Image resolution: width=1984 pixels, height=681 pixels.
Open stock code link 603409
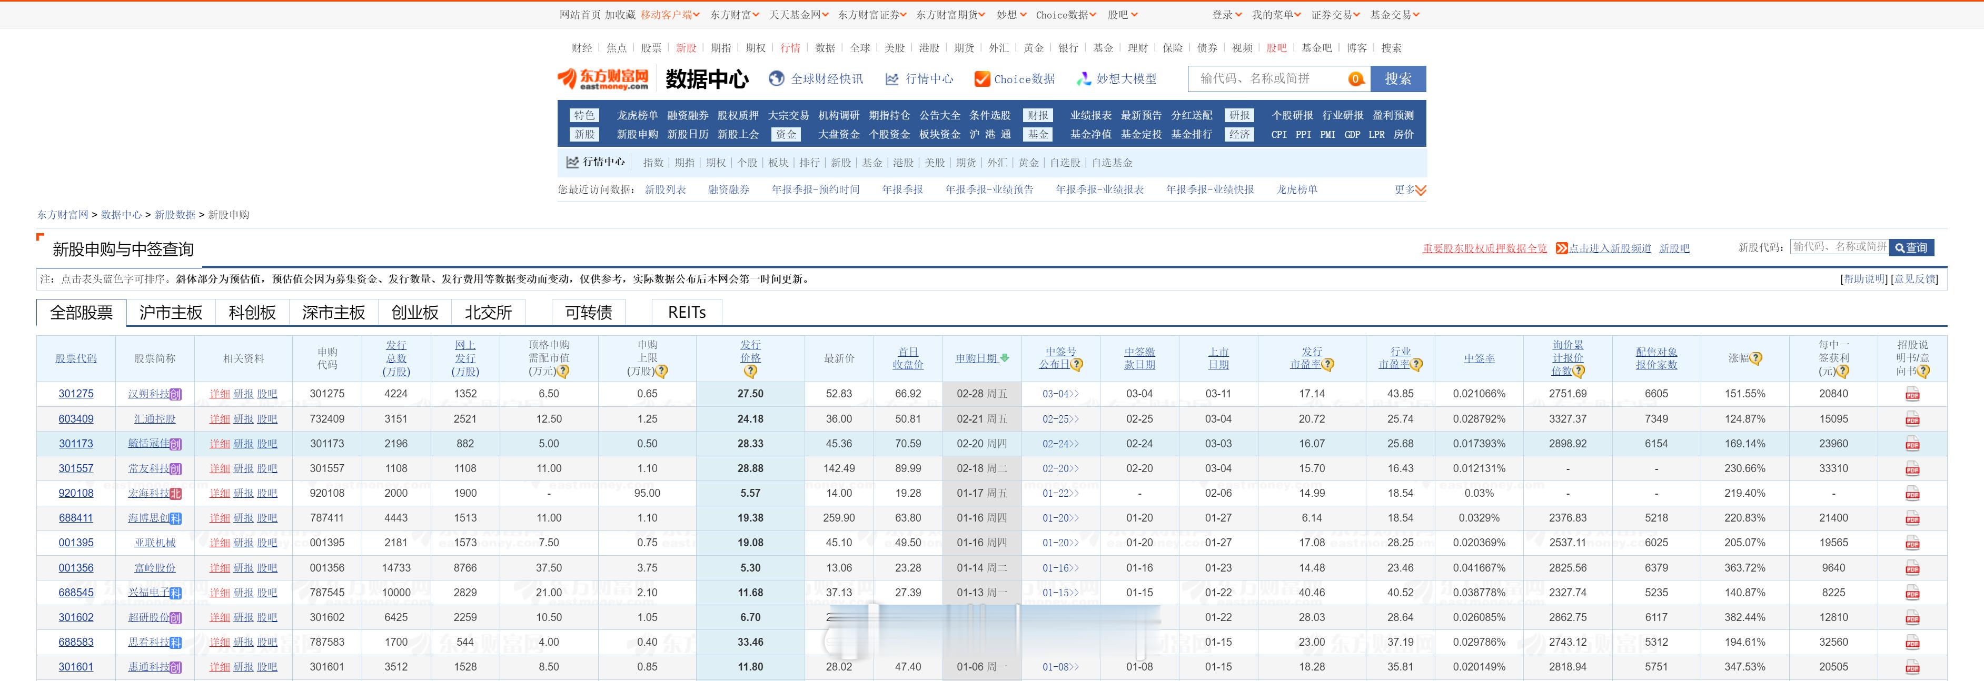(75, 419)
